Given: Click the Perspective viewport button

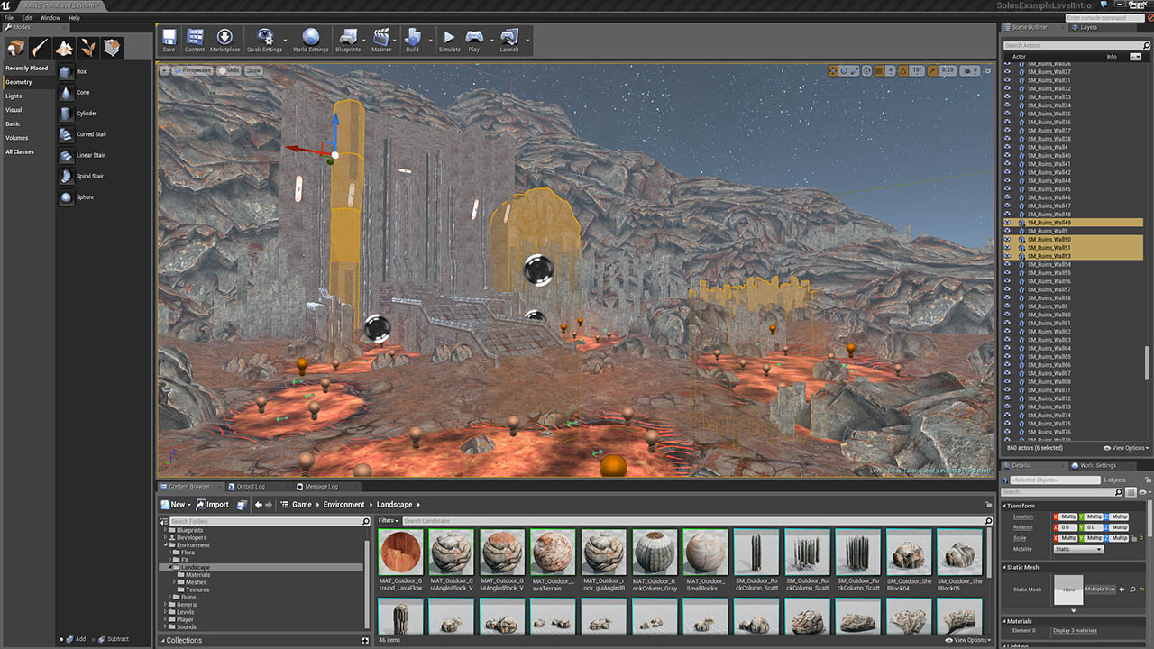Looking at the screenshot, I should click(x=192, y=70).
